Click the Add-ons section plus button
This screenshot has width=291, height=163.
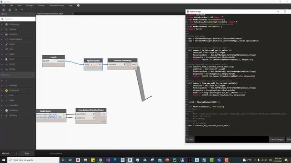32,75
